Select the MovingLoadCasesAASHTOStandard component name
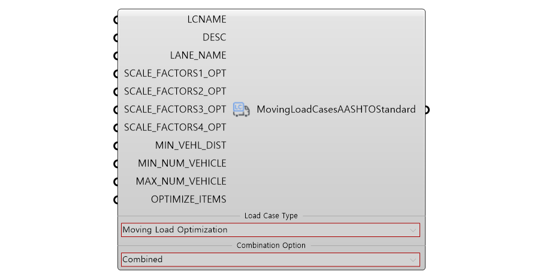The image size is (552, 279). coord(336,110)
